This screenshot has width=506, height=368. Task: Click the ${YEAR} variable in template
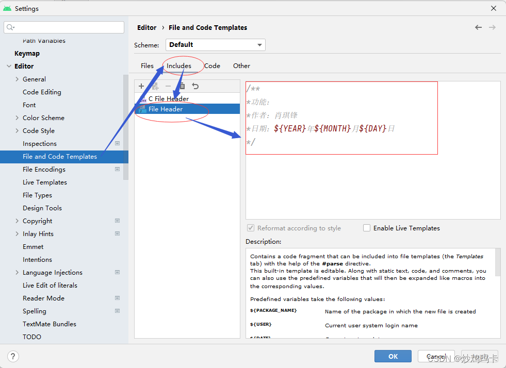pos(290,129)
